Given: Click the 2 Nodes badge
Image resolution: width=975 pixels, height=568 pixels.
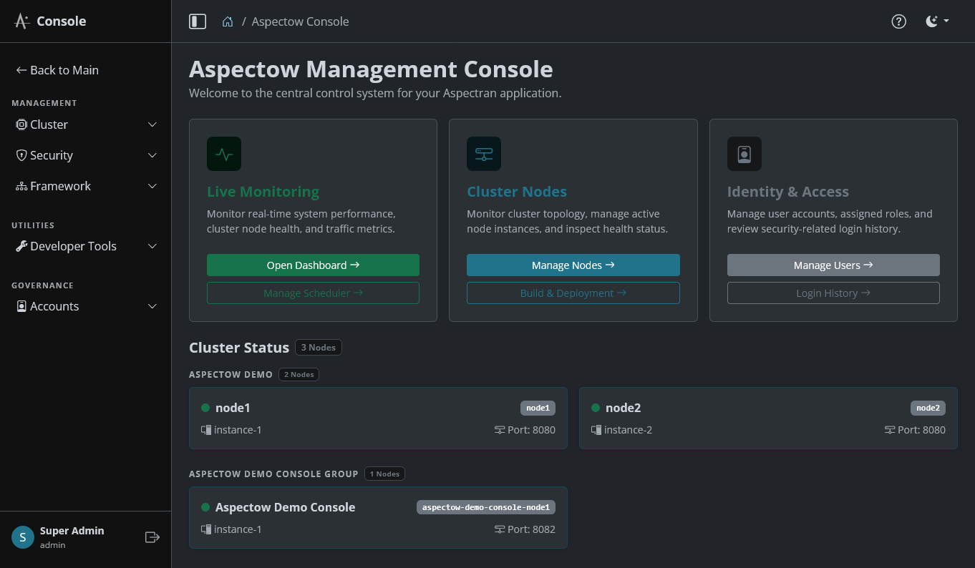Looking at the screenshot, I should tap(299, 374).
